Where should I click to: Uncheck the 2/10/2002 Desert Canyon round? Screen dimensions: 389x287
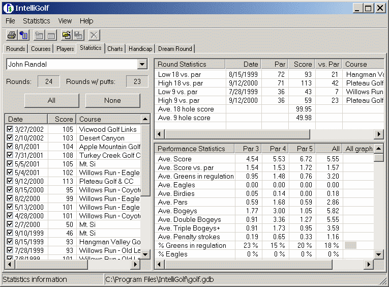(x=10, y=138)
